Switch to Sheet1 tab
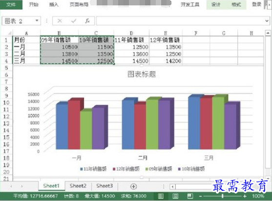Screen dimensions: 272x201 (x=51, y=186)
